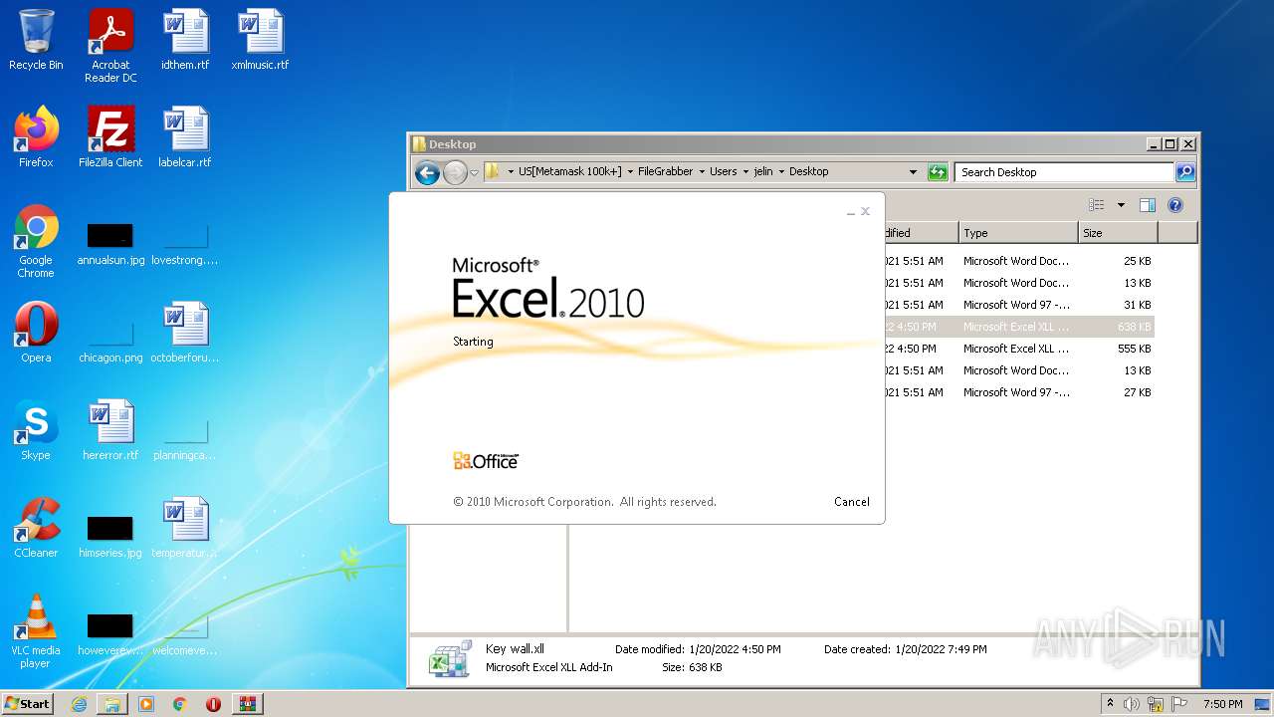Expand the FileGrabber breadcrumb arrow
1274x717 pixels.
tap(701, 171)
